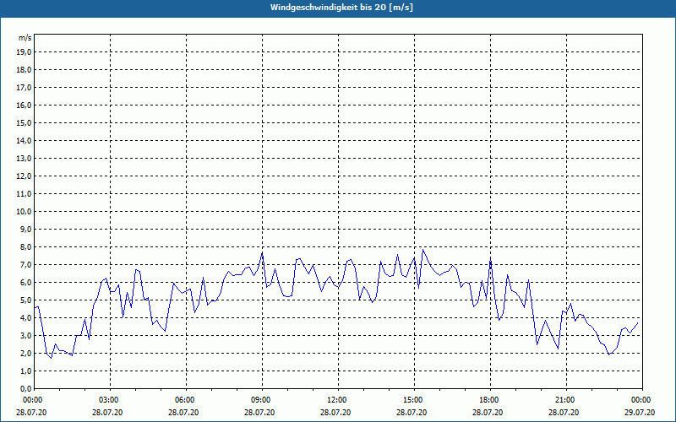
Task: Click the 09:00 time axis label
Action: [259, 400]
